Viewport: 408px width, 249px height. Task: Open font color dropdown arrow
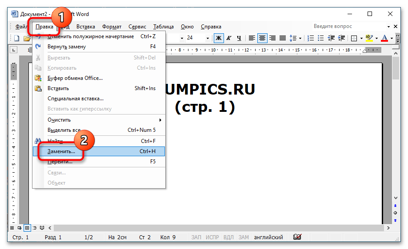(392, 39)
